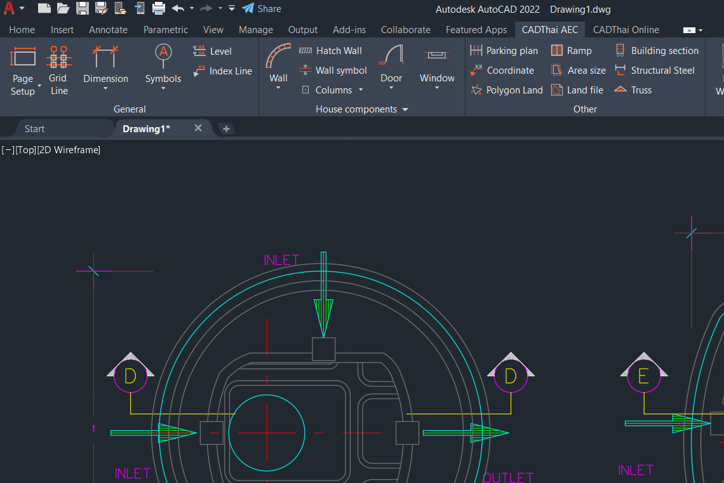Toggle the ribbon minimize state button
This screenshot has height=483, width=724.
689,30
